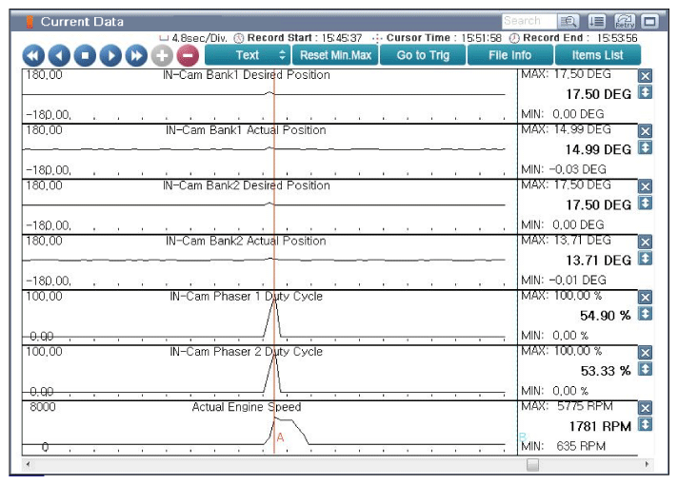The image size is (678, 485).
Task: Remove IN-Cam Bank1 Desired Position graph
Action: (x=645, y=76)
